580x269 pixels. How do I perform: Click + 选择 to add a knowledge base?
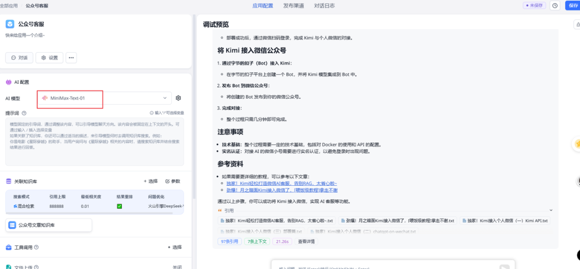(151, 181)
